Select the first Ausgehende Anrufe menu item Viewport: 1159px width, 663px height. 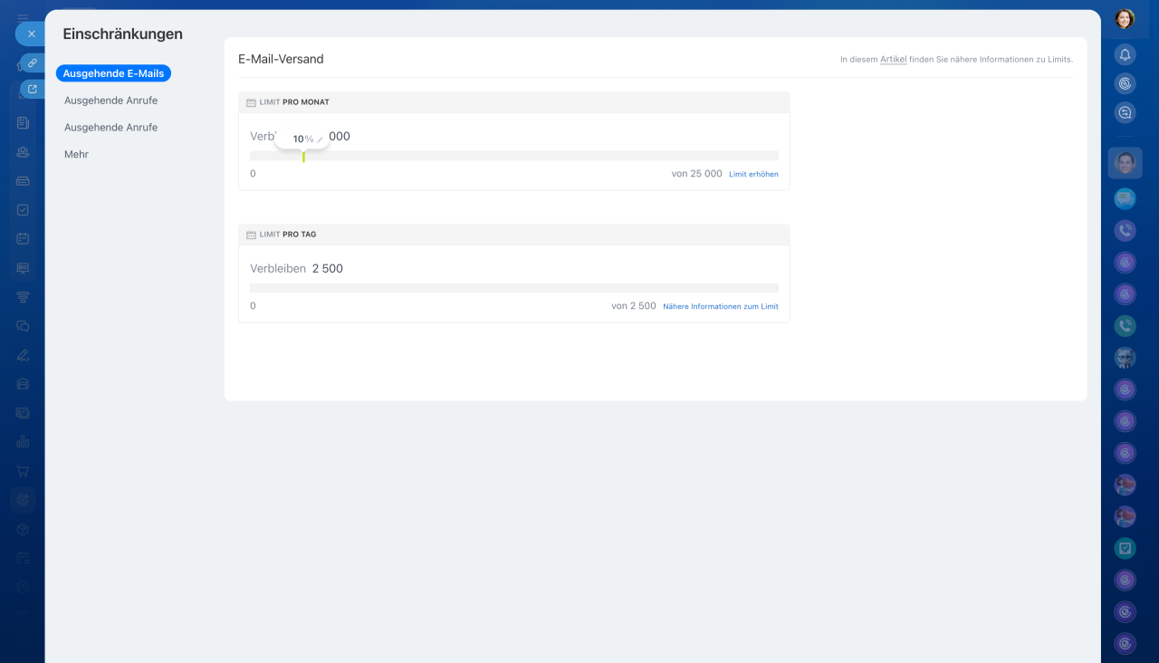pyautogui.click(x=110, y=101)
